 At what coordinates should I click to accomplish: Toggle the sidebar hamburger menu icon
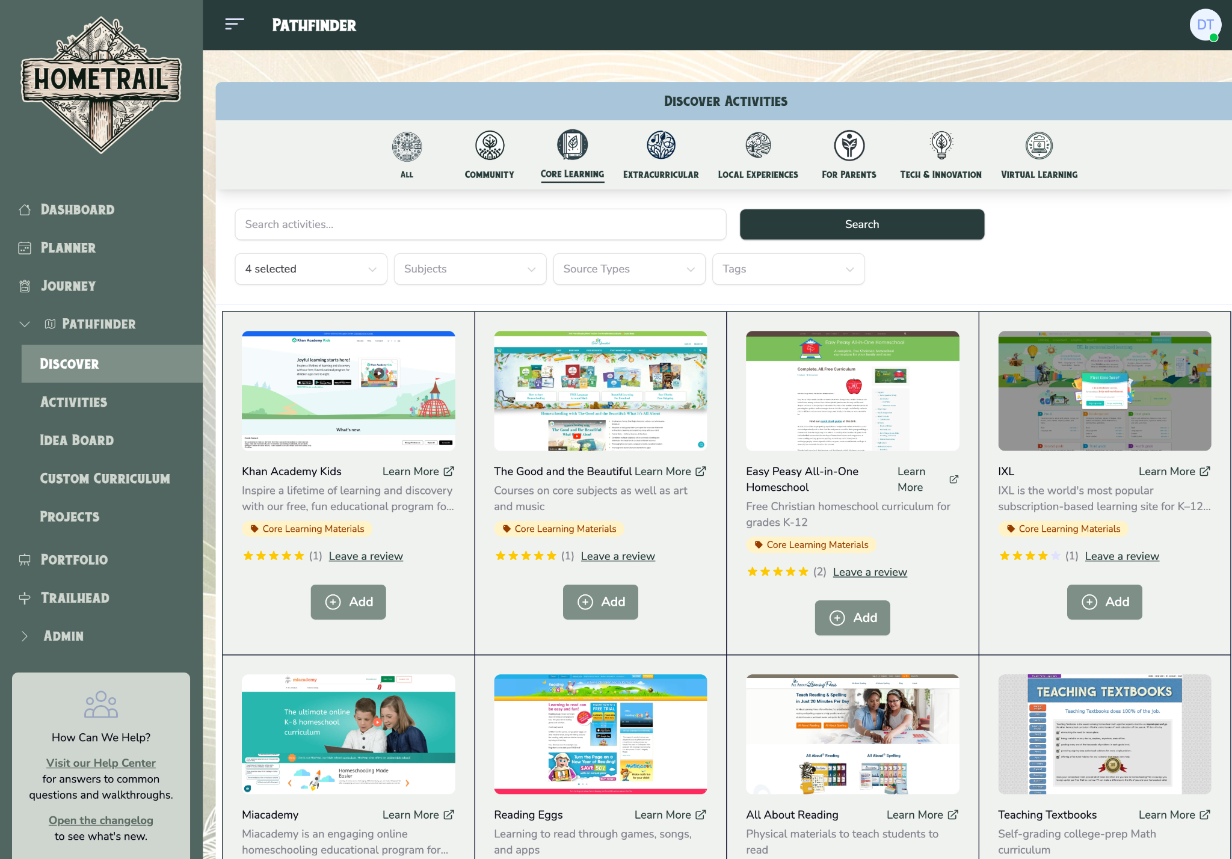[234, 24]
